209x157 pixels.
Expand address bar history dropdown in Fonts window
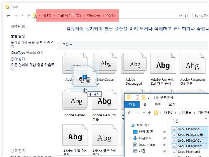[x=181, y=16]
